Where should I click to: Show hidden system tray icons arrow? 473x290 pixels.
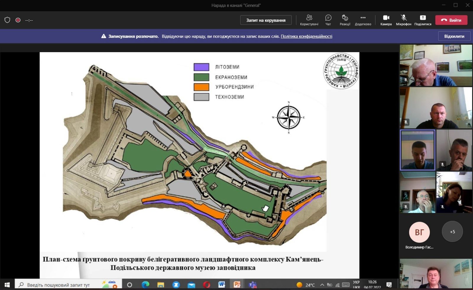[322, 285]
